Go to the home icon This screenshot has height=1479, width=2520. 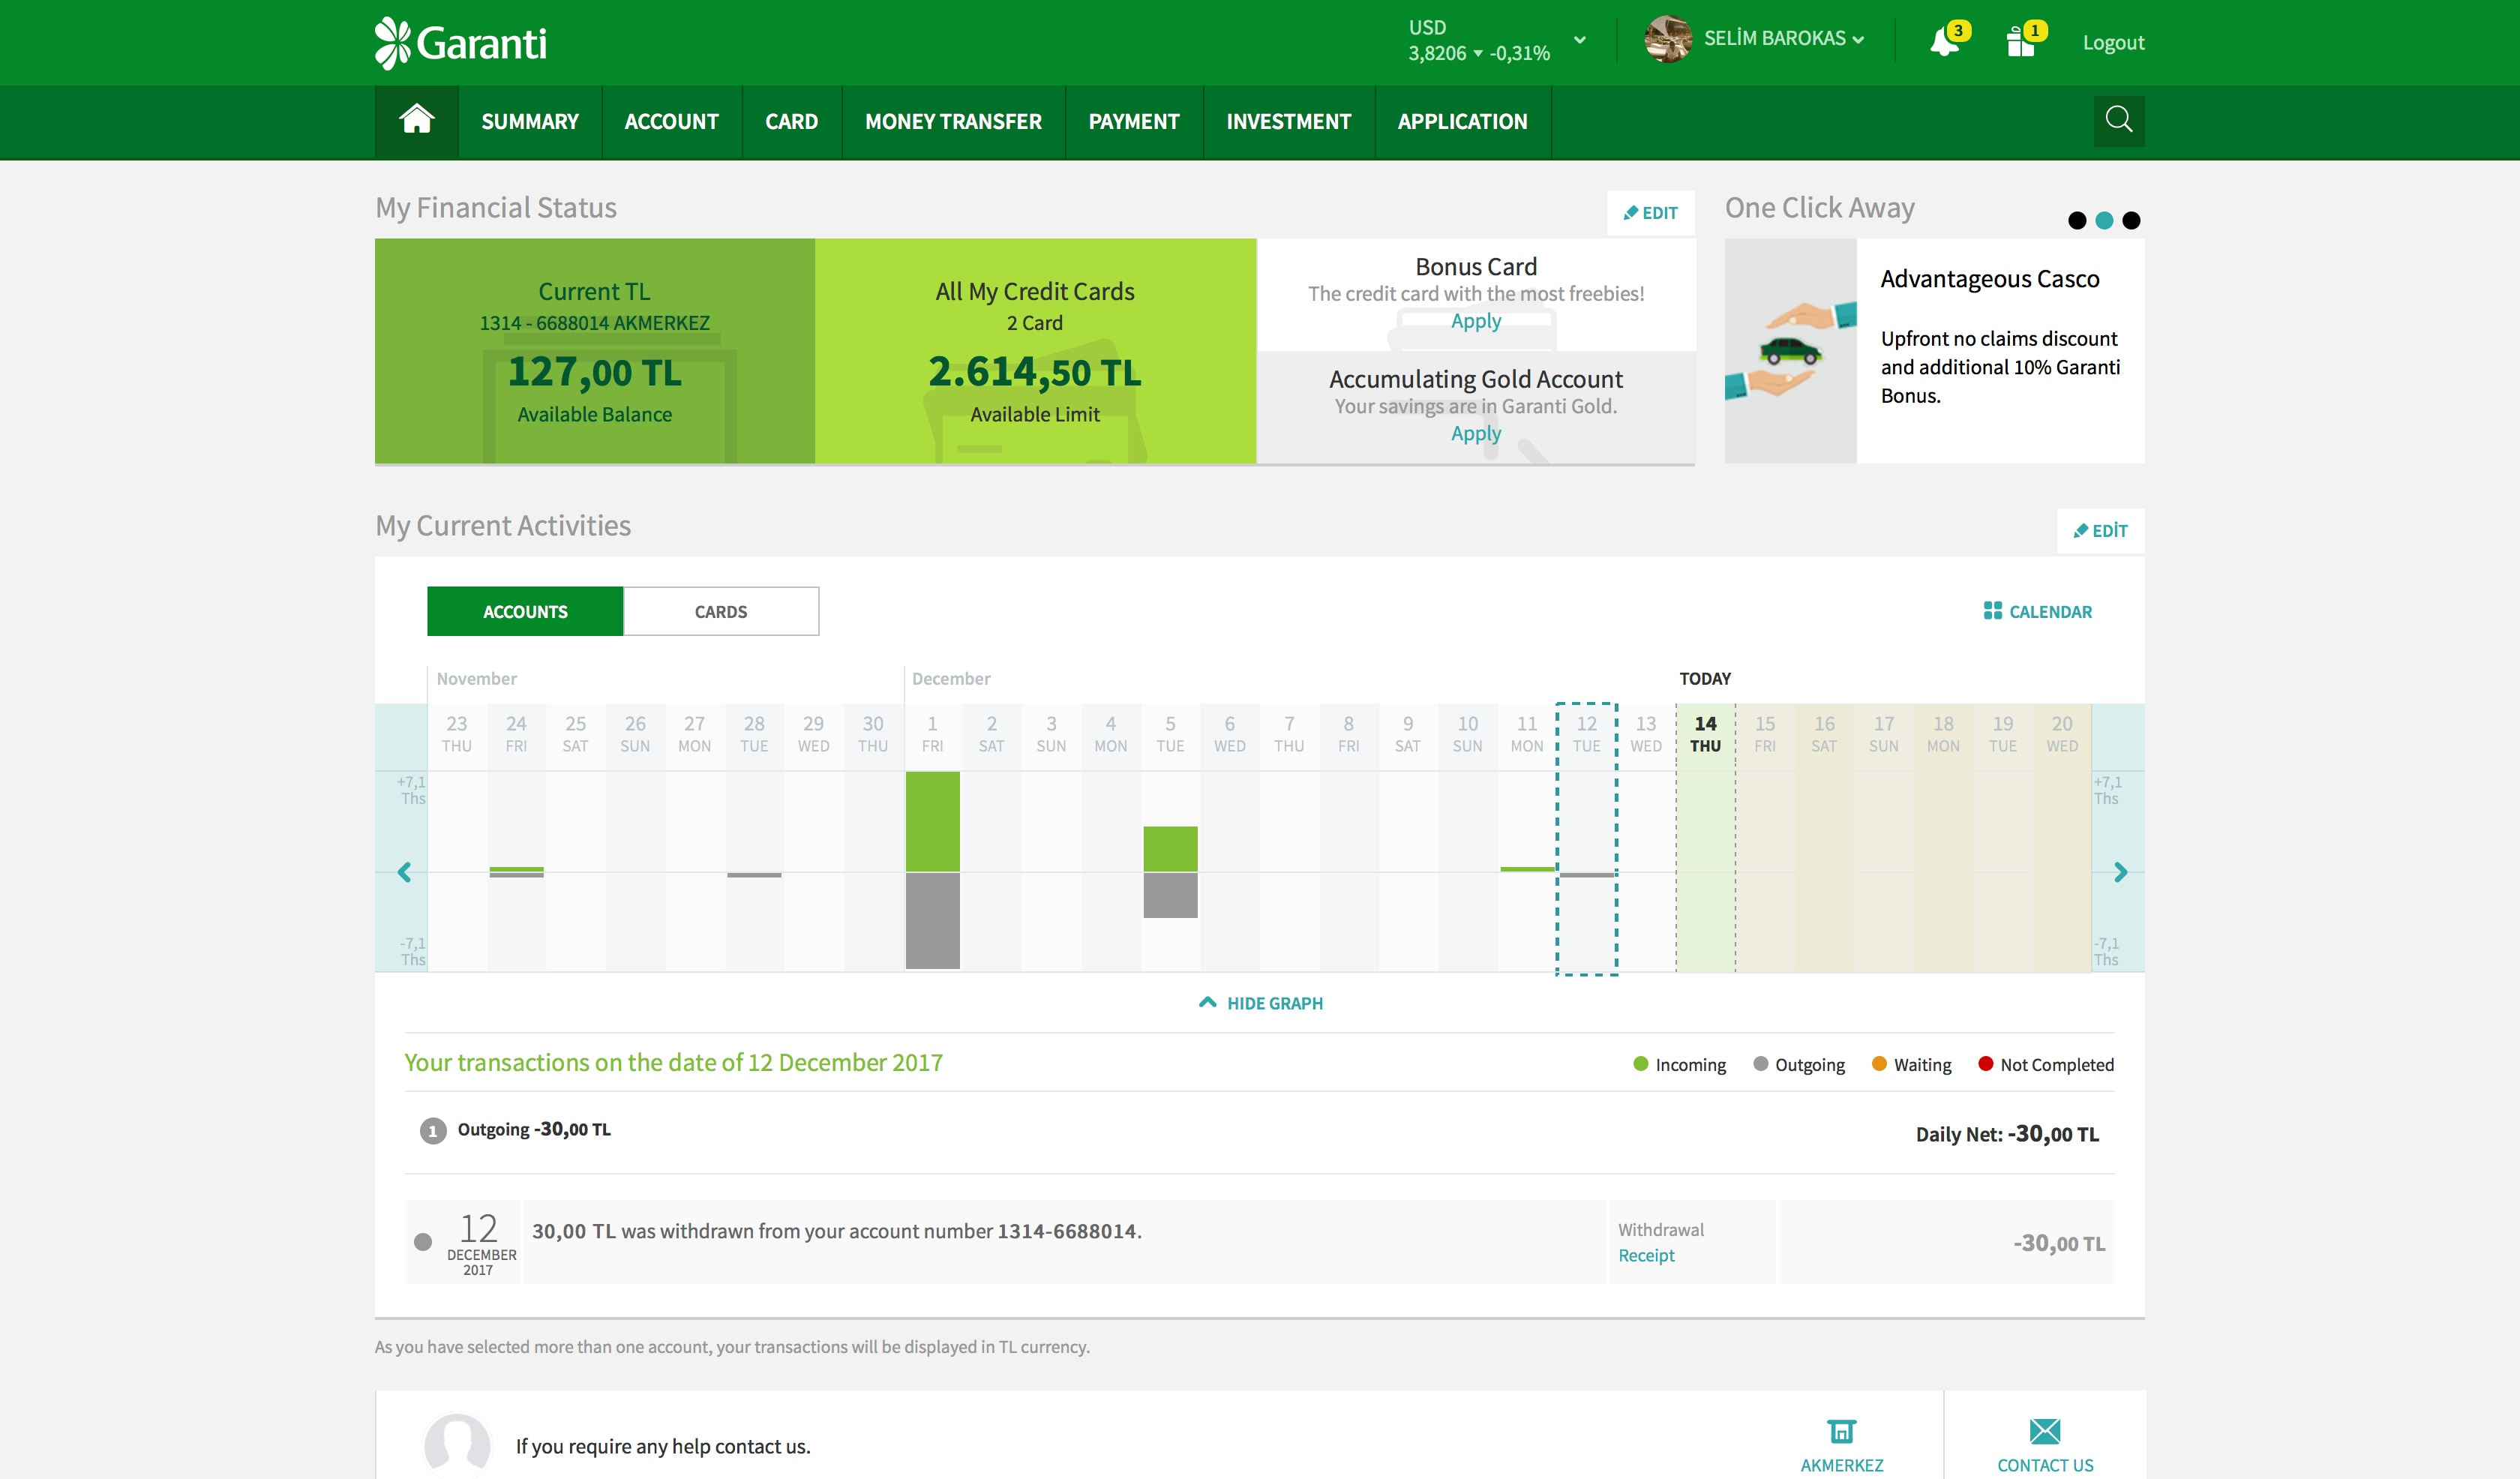(x=416, y=120)
